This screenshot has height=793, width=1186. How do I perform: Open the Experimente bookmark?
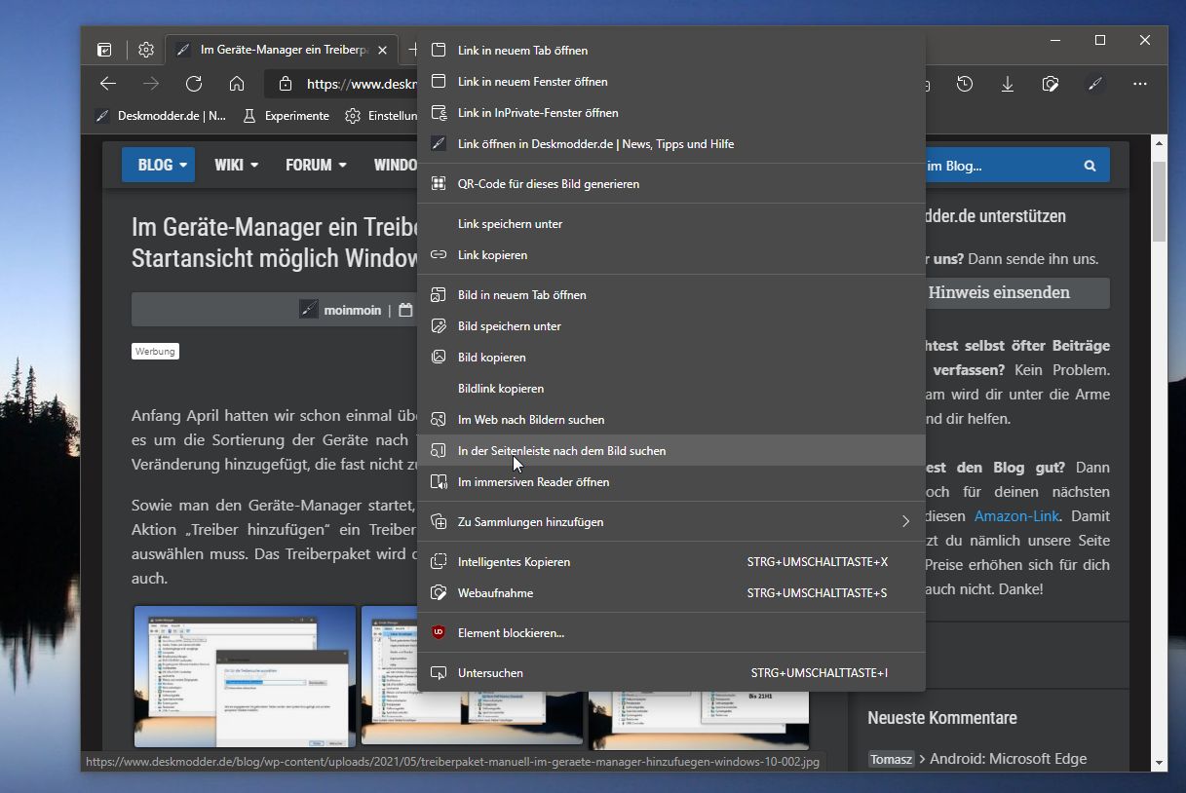287,116
